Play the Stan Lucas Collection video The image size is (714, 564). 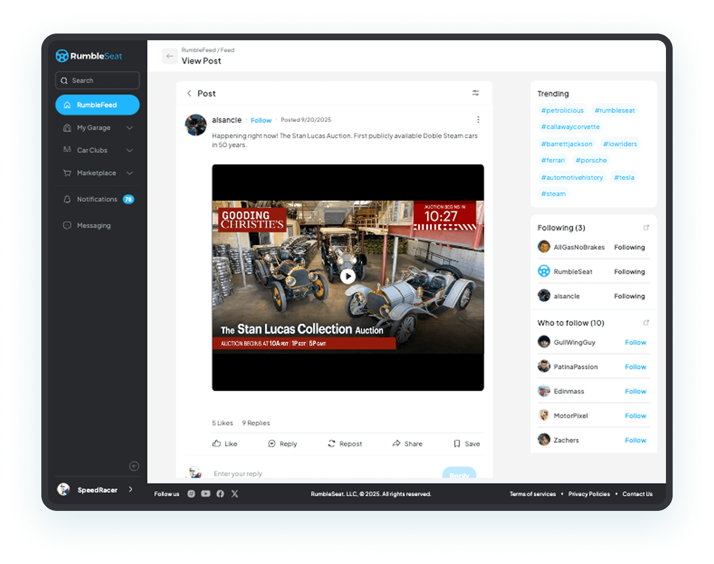348,276
